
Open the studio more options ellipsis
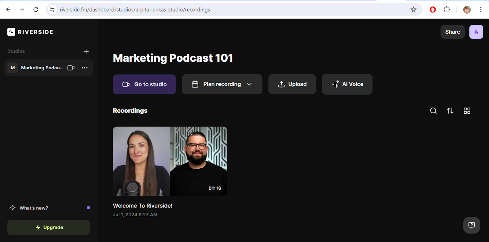(85, 68)
